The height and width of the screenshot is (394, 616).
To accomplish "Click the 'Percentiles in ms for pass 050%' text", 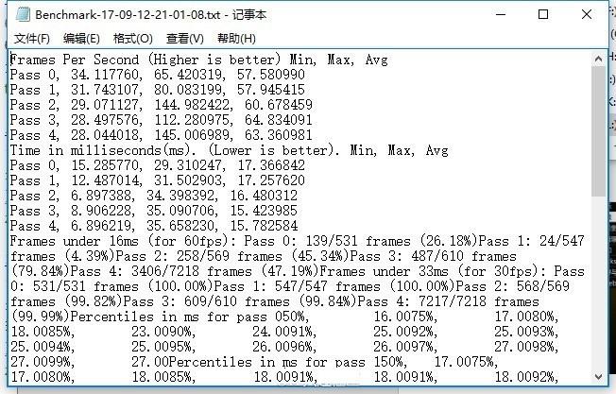I will [x=190, y=317].
